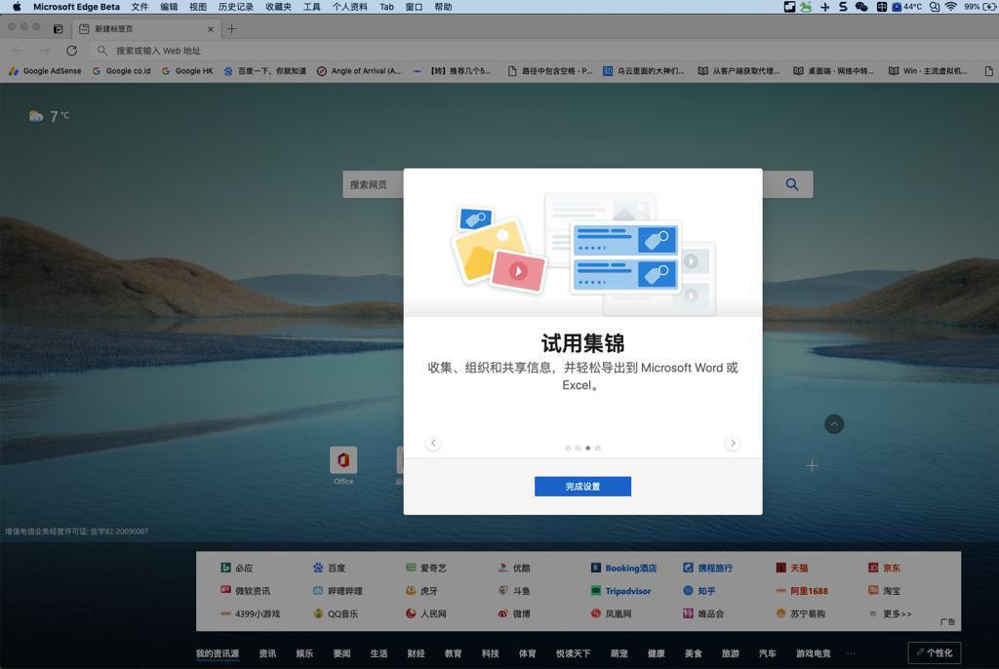Close the 新建标签页 tab
Image resolution: width=999 pixels, height=669 pixels.
click(211, 29)
